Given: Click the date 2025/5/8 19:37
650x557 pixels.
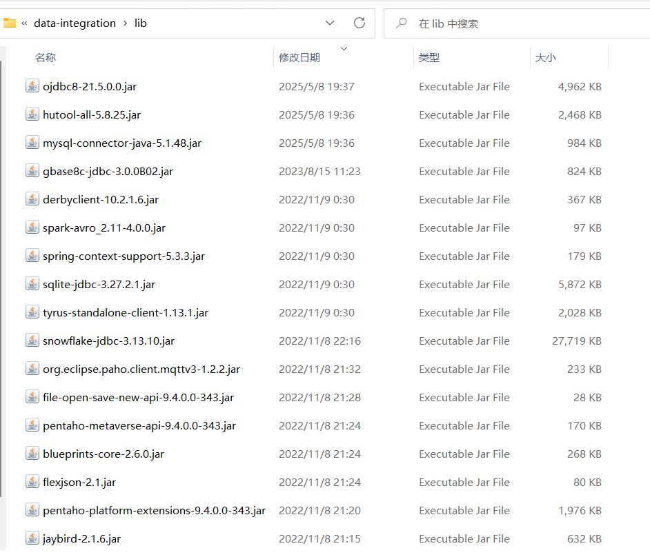Looking at the screenshot, I should tap(317, 87).
